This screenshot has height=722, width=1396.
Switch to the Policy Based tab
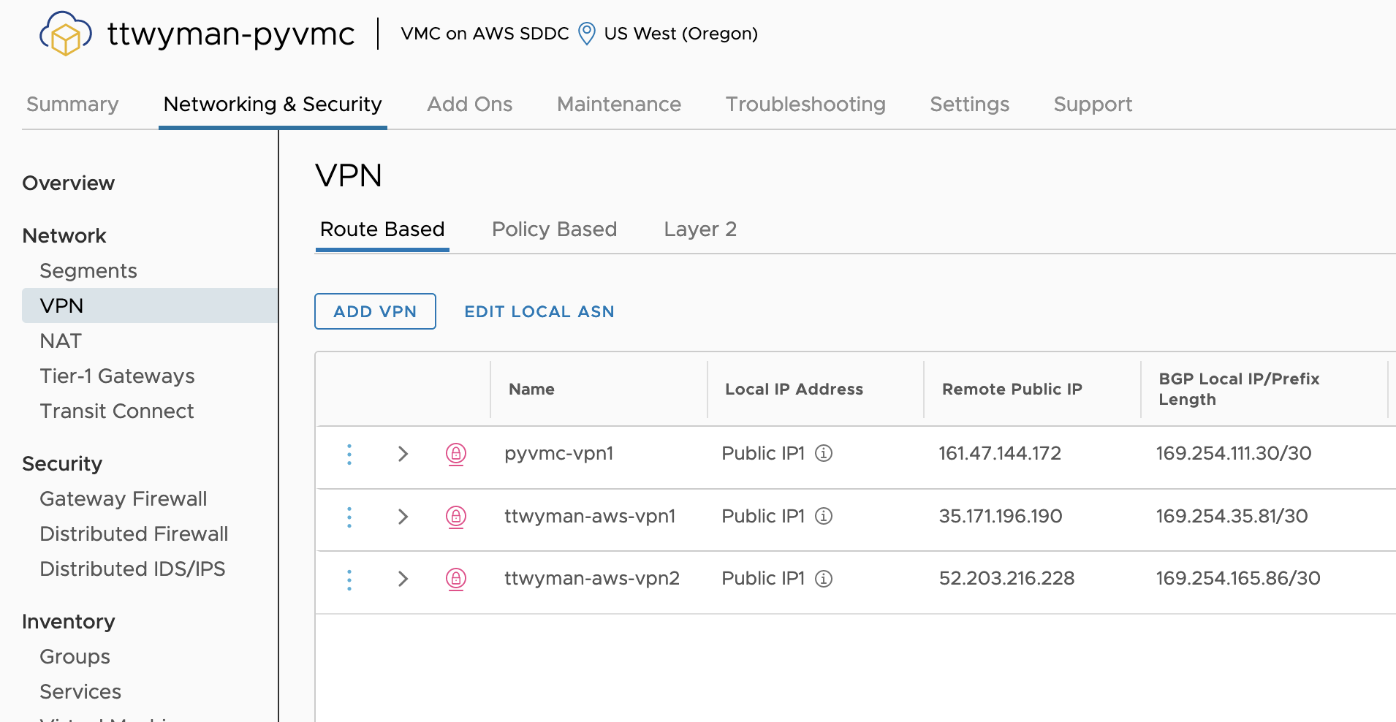point(554,229)
